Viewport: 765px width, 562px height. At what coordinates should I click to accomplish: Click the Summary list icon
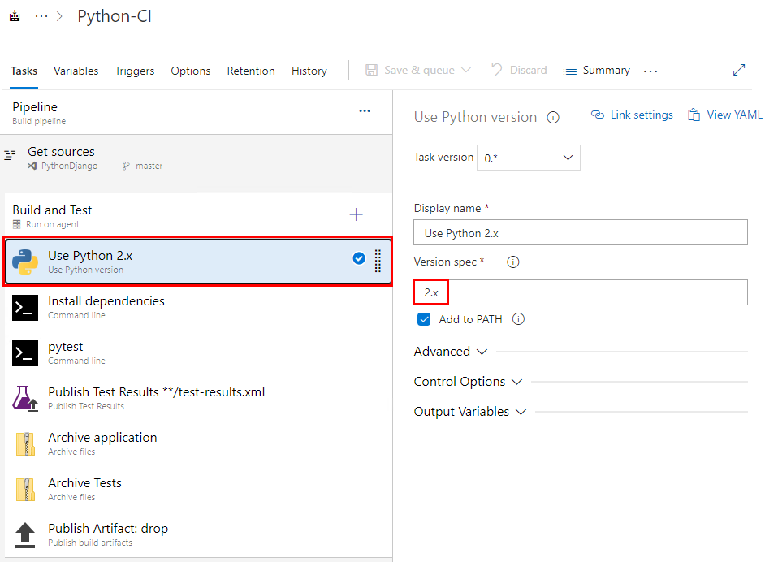click(x=570, y=71)
